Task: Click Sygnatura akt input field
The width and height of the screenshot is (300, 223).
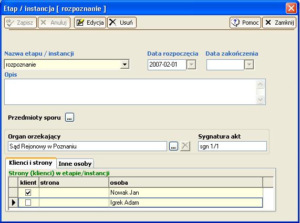Action: 232,146
